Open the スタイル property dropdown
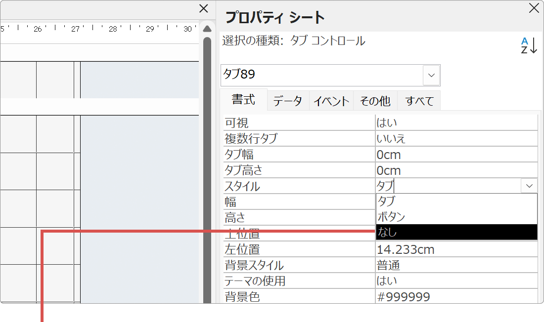 tap(529, 186)
